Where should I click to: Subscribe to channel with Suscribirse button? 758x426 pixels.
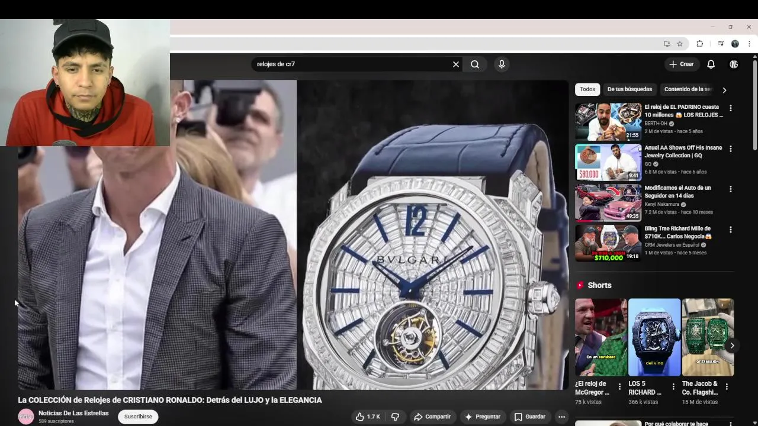click(x=138, y=417)
